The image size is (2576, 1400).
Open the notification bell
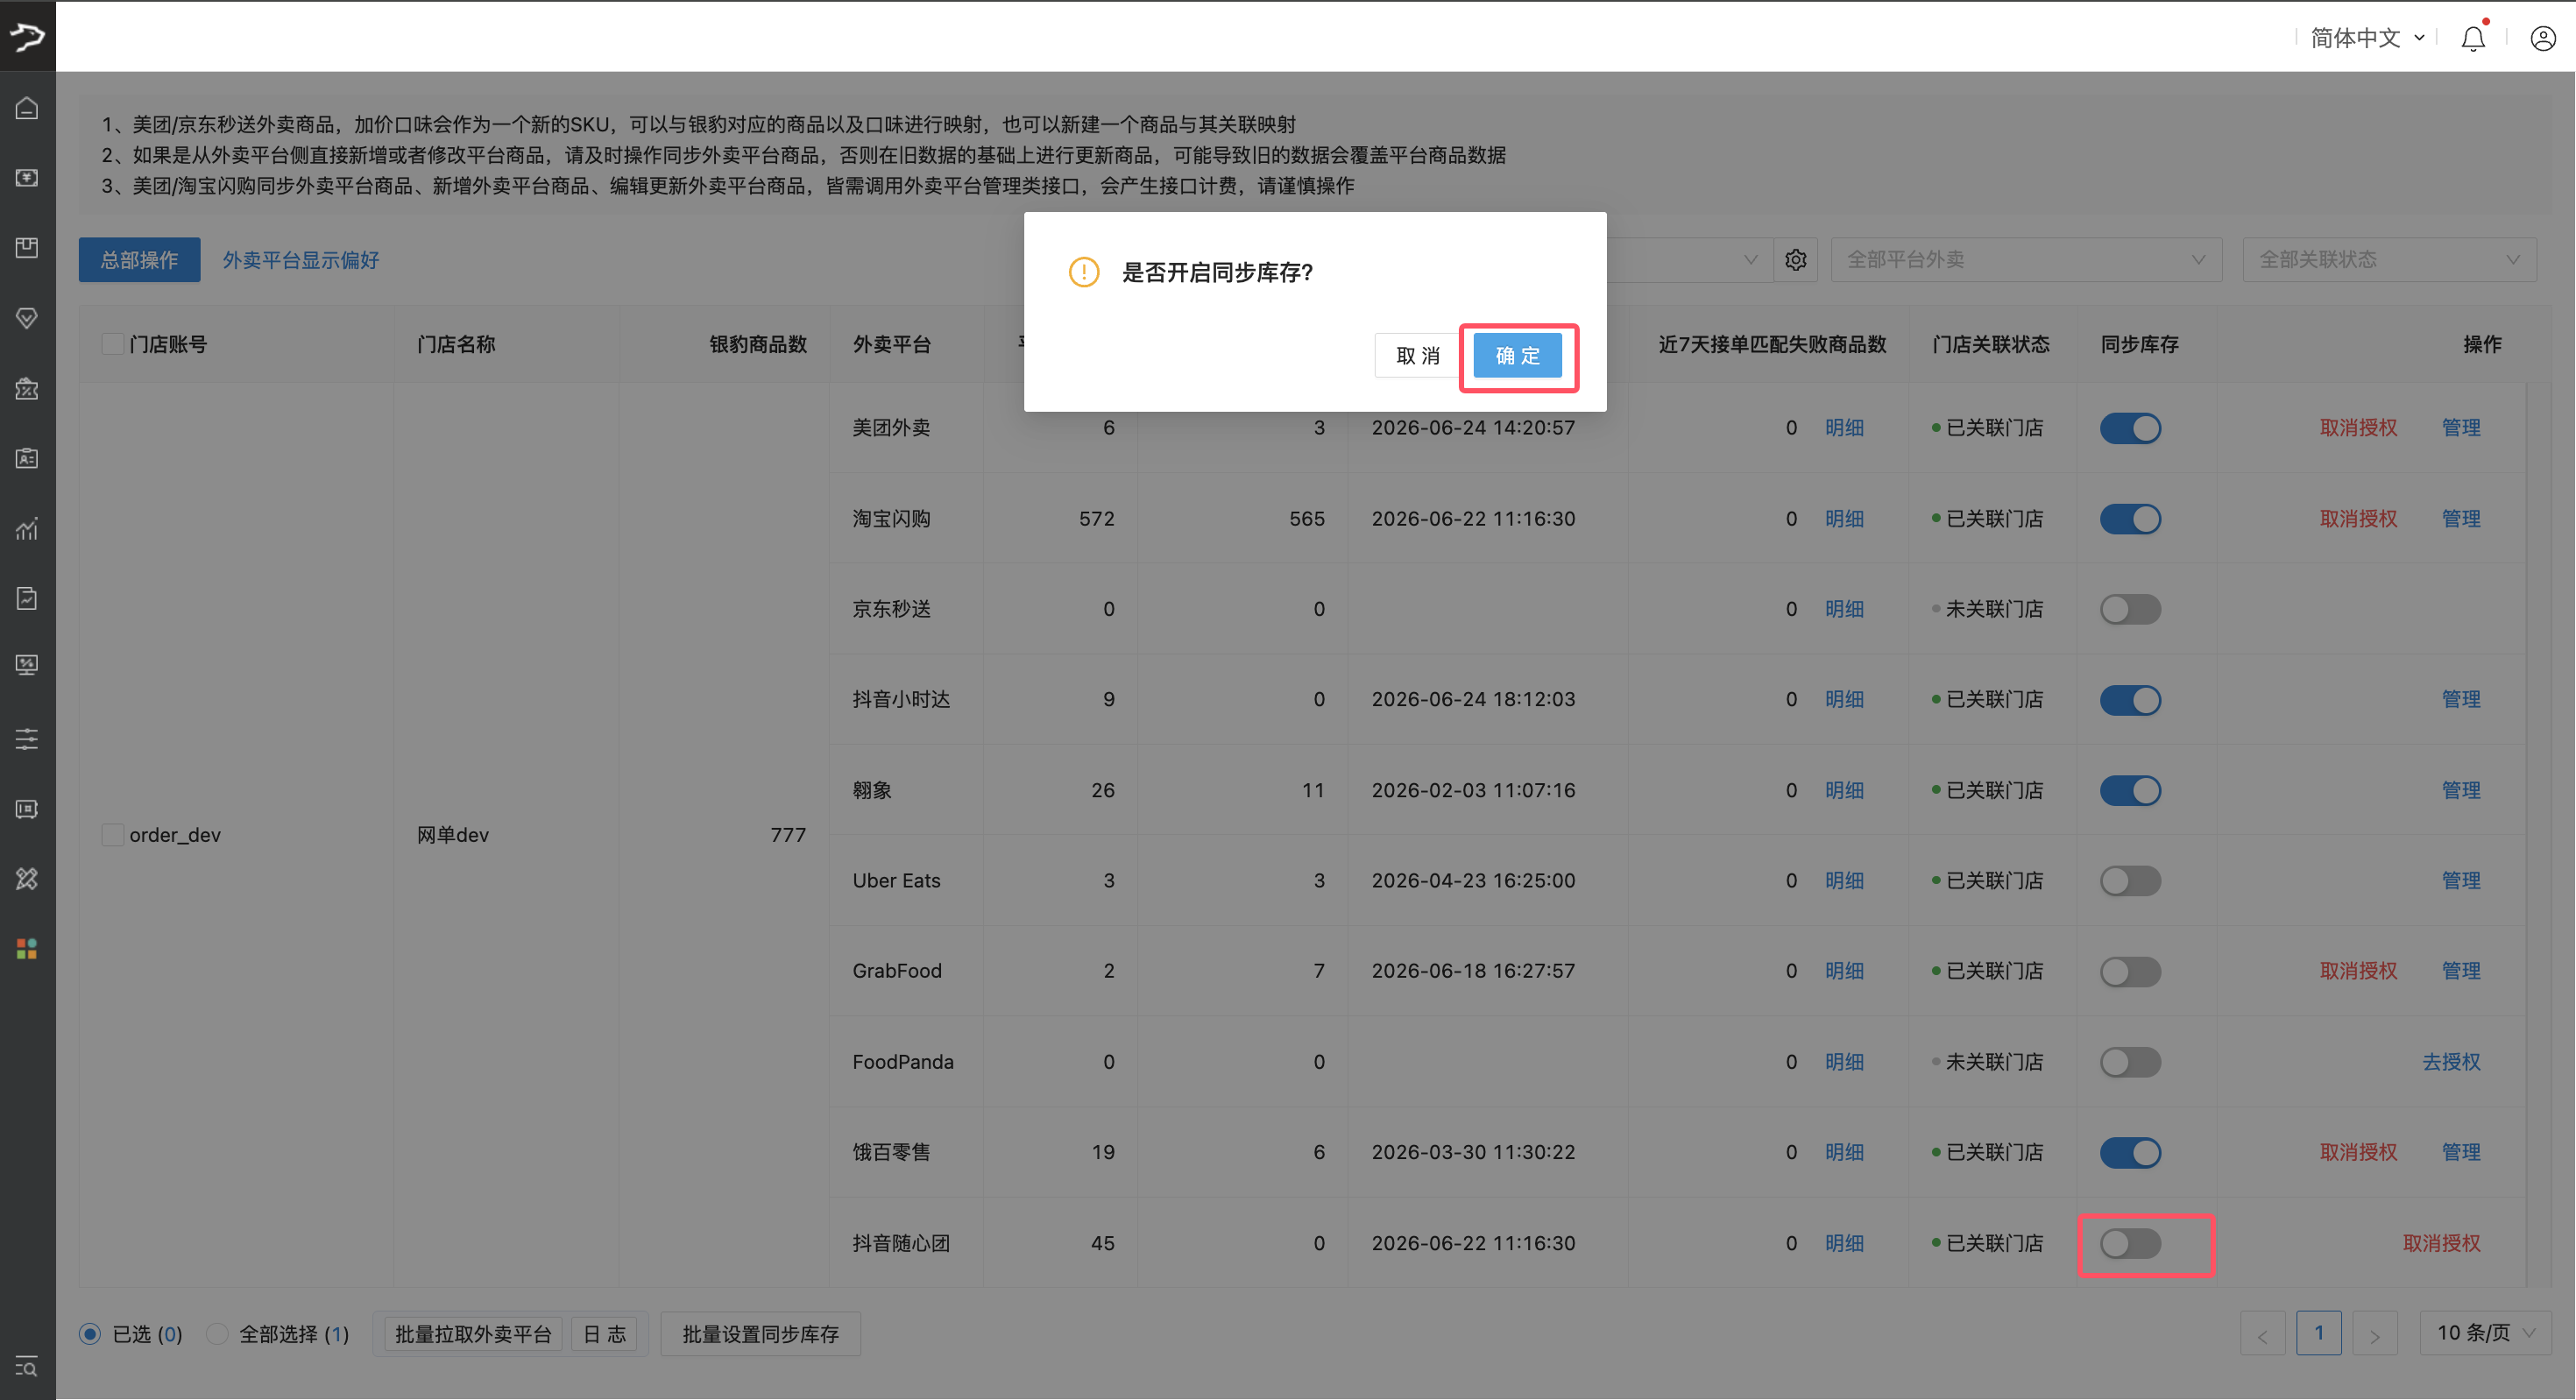pos(2473,38)
